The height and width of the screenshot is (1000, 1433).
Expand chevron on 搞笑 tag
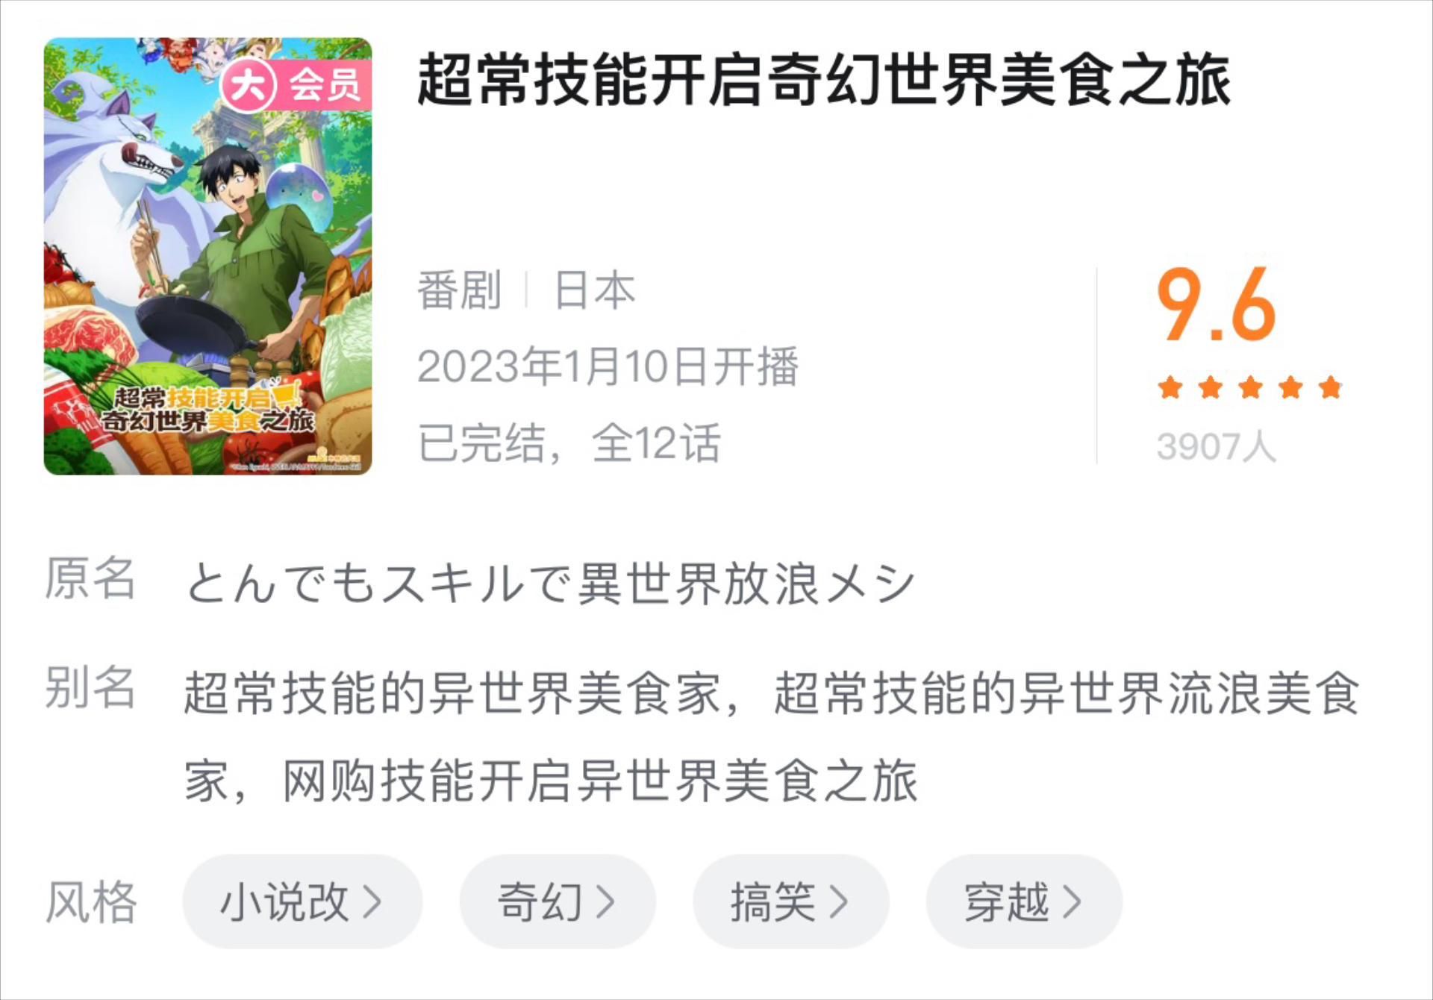tap(839, 901)
